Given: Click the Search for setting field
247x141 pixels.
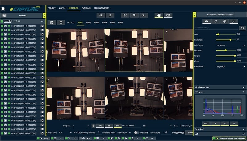Looking at the screenshot, I should click(216, 28).
